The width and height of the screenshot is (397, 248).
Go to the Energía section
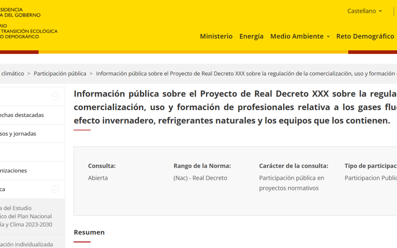coord(251,36)
